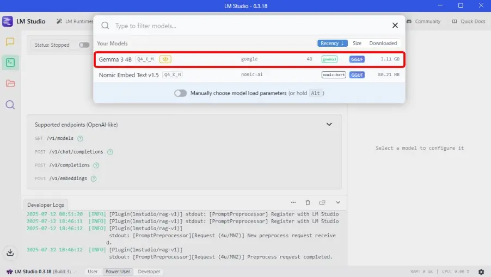Click help icon next to /v1/models
491x277 pixels.
(80, 138)
